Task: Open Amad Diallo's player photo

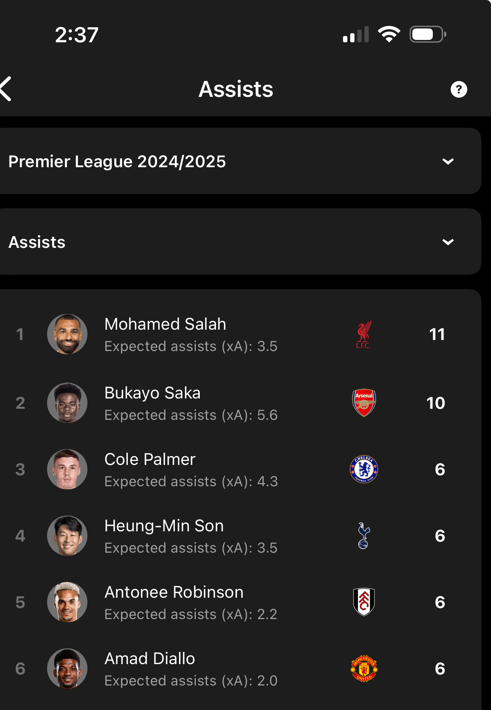Action: click(x=67, y=668)
